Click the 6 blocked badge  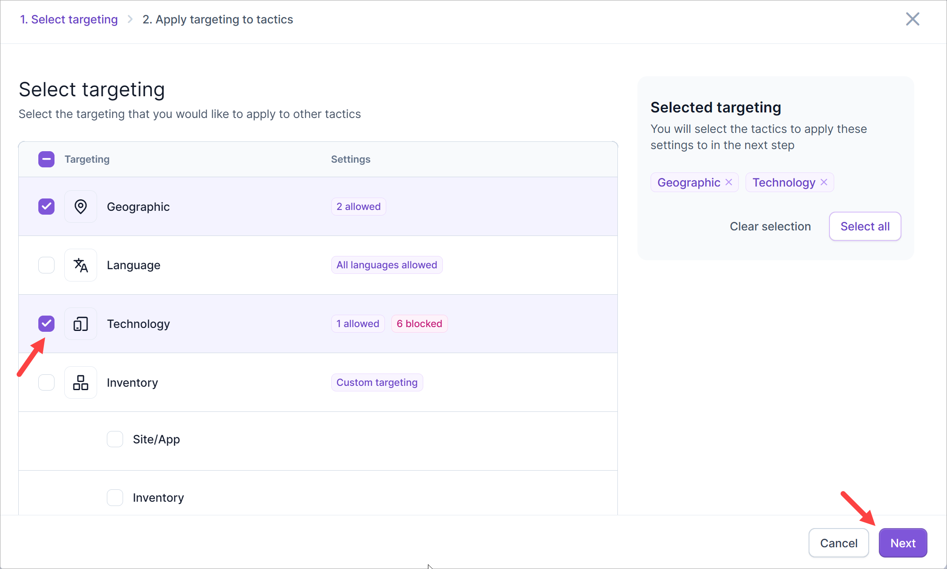point(419,324)
